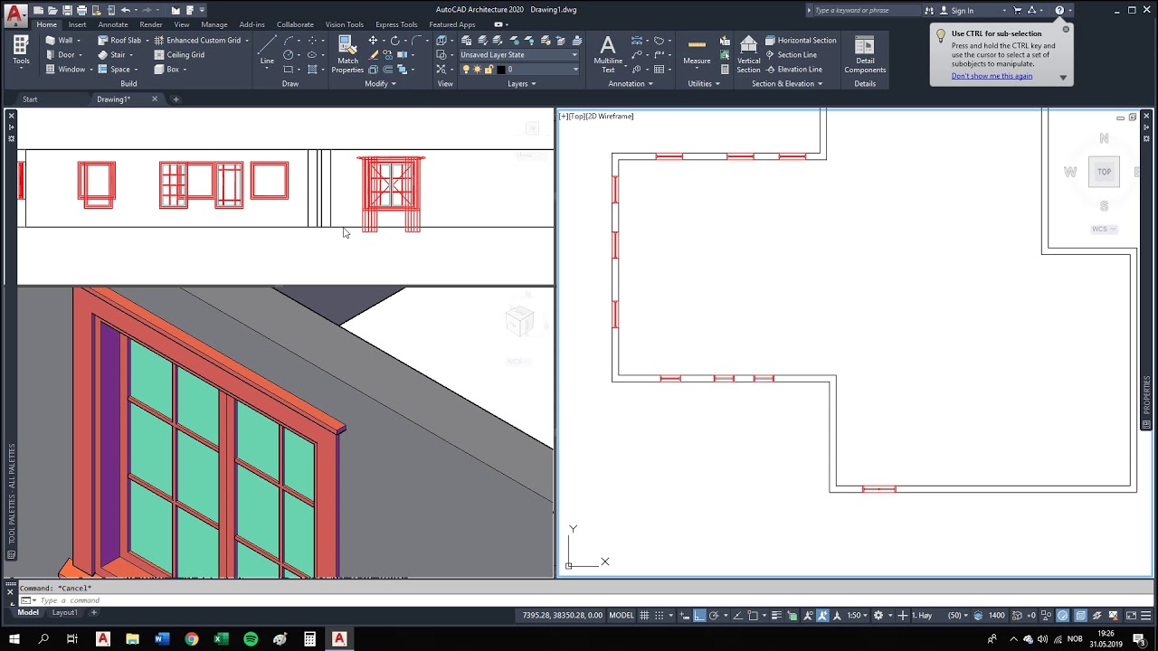Viewport: 1158px width, 651px height.
Task: Switch to the Render ribbon tab
Action: coord(151,24)
